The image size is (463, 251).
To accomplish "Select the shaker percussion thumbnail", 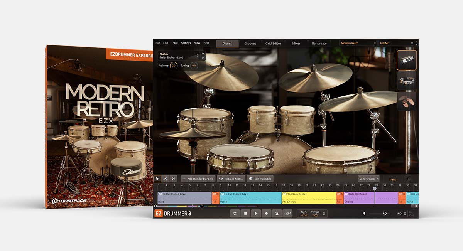I will (407, 60).
